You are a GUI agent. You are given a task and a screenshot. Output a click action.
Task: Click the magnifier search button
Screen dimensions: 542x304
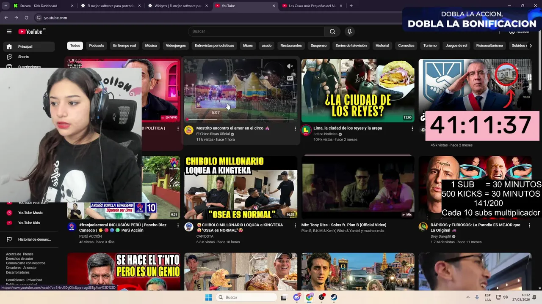click(x=332, y=32)
